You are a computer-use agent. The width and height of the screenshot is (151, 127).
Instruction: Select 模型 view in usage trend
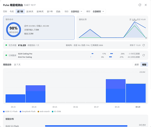(x=144, y=65)
